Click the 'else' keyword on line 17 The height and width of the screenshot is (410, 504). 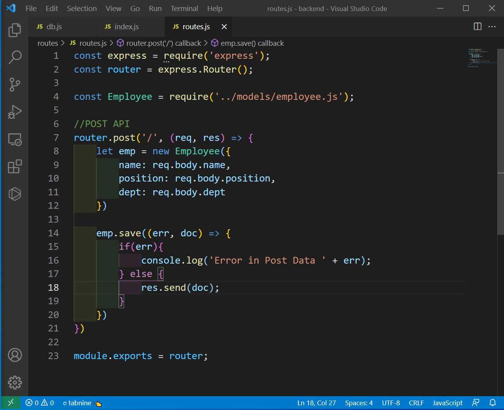141,274
